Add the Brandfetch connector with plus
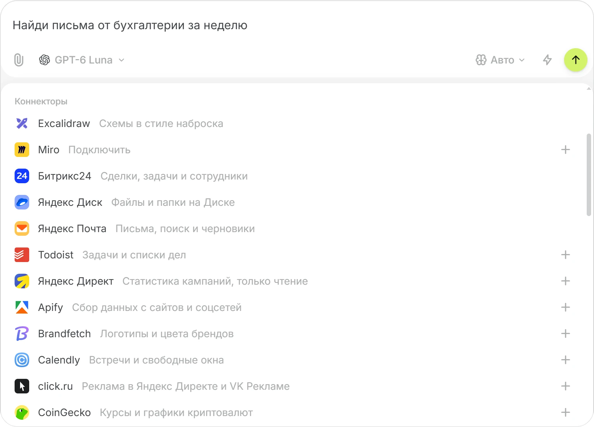Image resolution: width=594 pixels, height=427 pixels. click(x=566, y=334)
